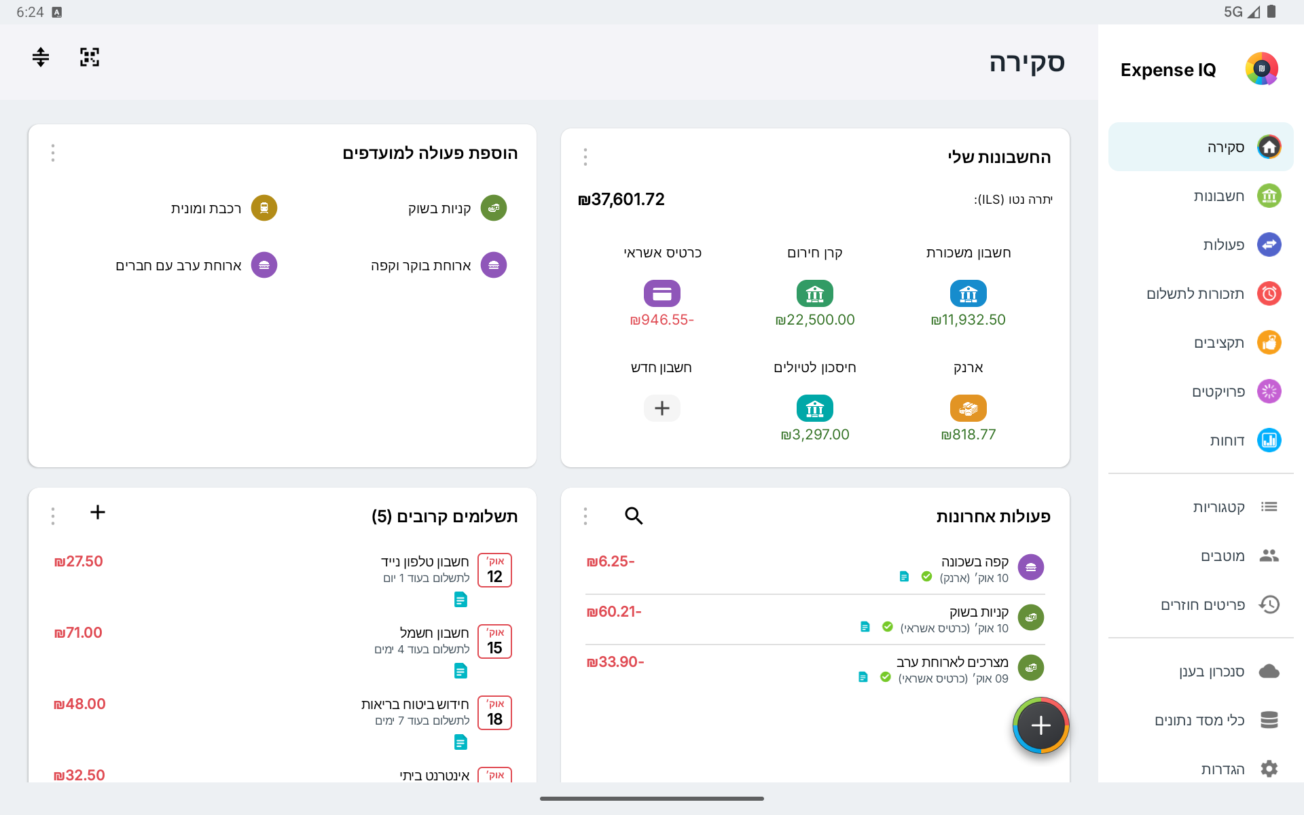Tap the note icon under חשבון חשמל
1304x815 pixels.
tap(460, 671)
